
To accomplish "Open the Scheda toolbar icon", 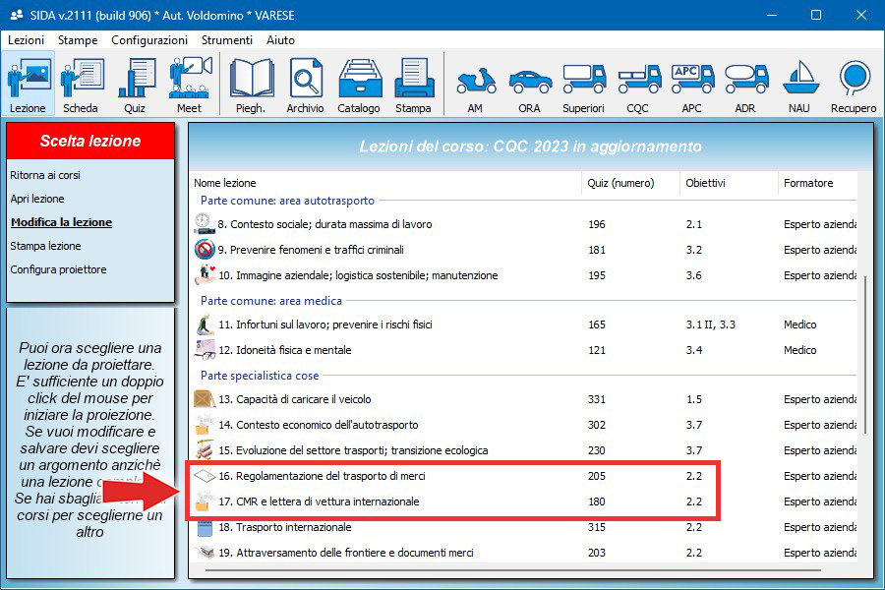I will [x=81, y=86].
